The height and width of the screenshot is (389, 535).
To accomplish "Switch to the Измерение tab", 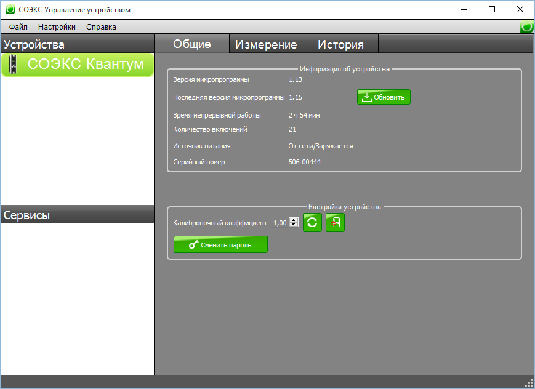I will 266,44.
